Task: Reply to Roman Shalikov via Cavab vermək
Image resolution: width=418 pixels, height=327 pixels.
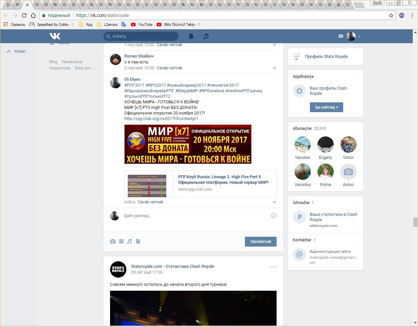Action: click(169, 68)
